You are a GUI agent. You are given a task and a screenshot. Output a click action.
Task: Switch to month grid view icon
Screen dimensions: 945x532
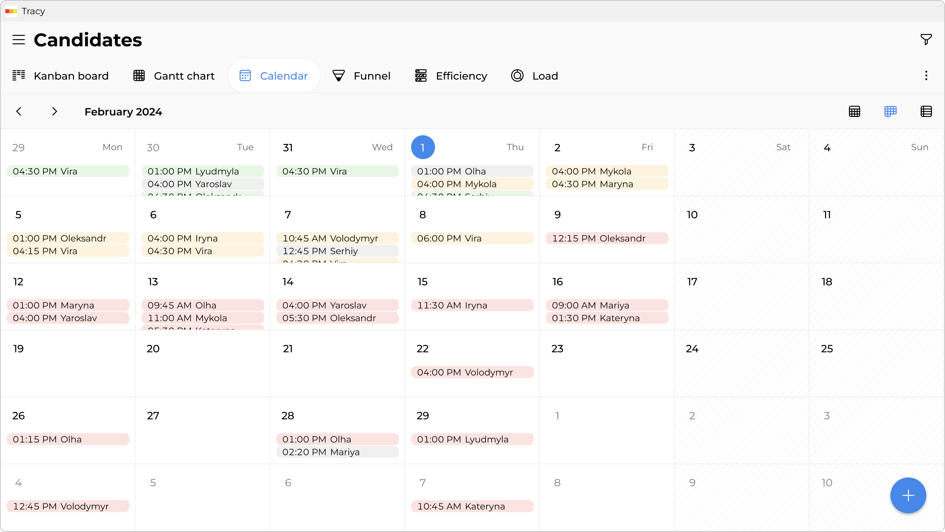click(x=855, y=111)
